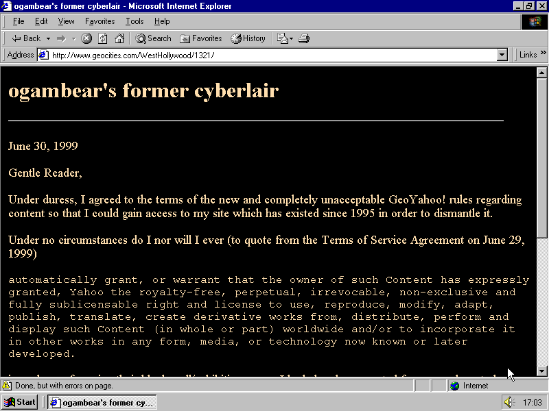
Task: Click the vertical scrollbar thumb
Action: [541, 158]
